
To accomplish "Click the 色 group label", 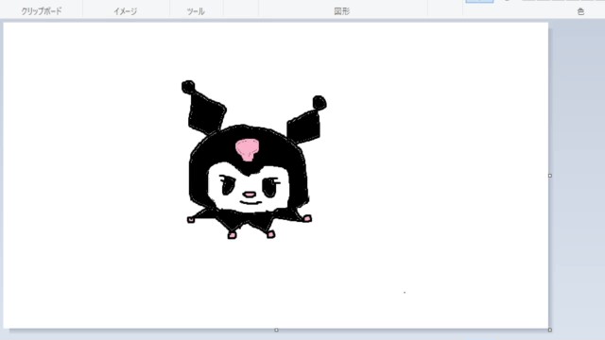I will (580, 11).
